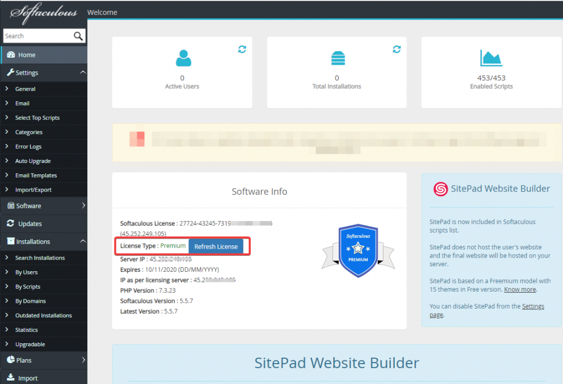Click the Plans pie chart icon

[x=11, y=360]
